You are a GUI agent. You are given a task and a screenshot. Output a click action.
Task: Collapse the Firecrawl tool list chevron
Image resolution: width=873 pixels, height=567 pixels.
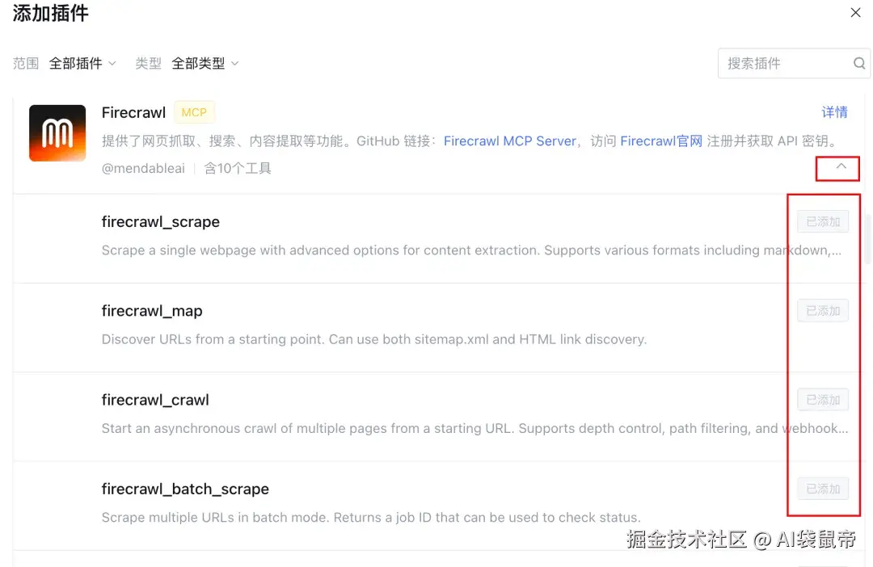click(841, 166)
